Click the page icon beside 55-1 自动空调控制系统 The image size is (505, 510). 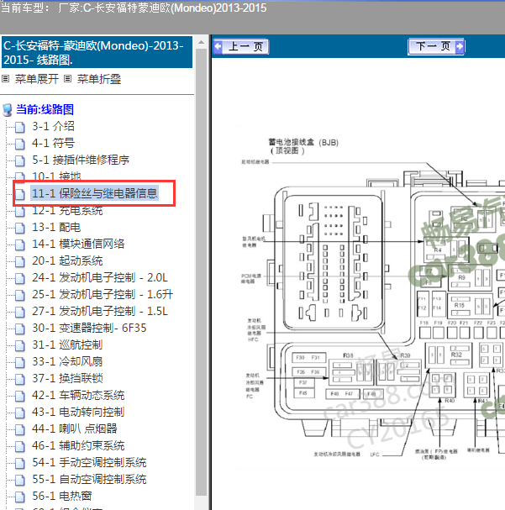pos(20,480)
